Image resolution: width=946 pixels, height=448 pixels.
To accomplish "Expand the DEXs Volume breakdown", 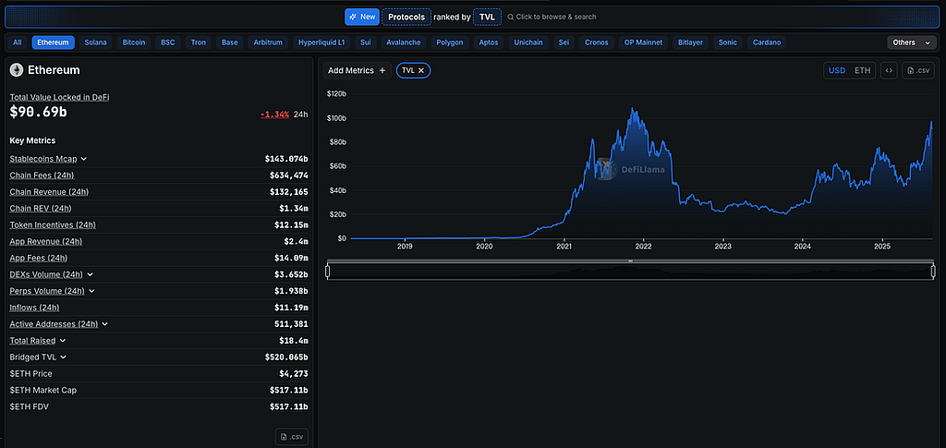I will [x=90, y=274].
